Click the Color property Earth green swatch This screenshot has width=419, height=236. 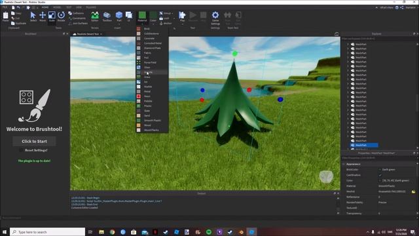click(x=380, y=181)
